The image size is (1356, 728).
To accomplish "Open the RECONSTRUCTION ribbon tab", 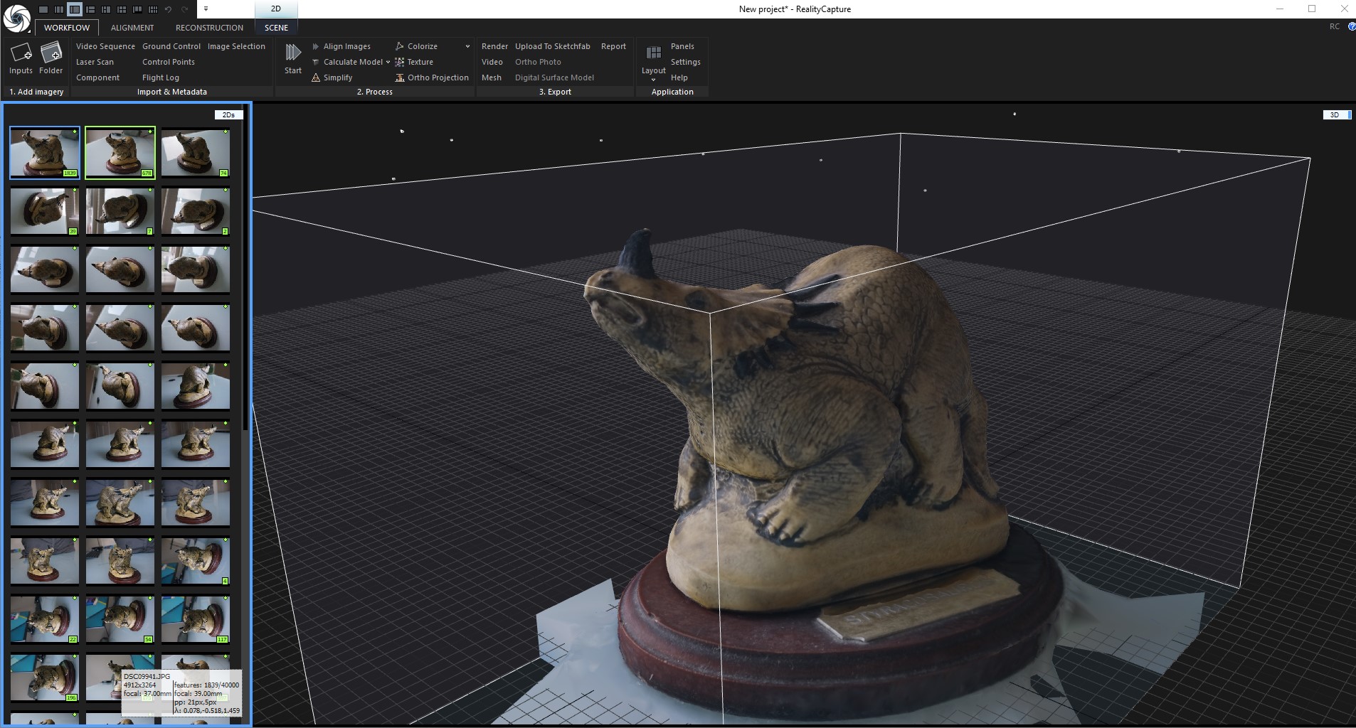I will pyautogui.click(x=209, y=28).
